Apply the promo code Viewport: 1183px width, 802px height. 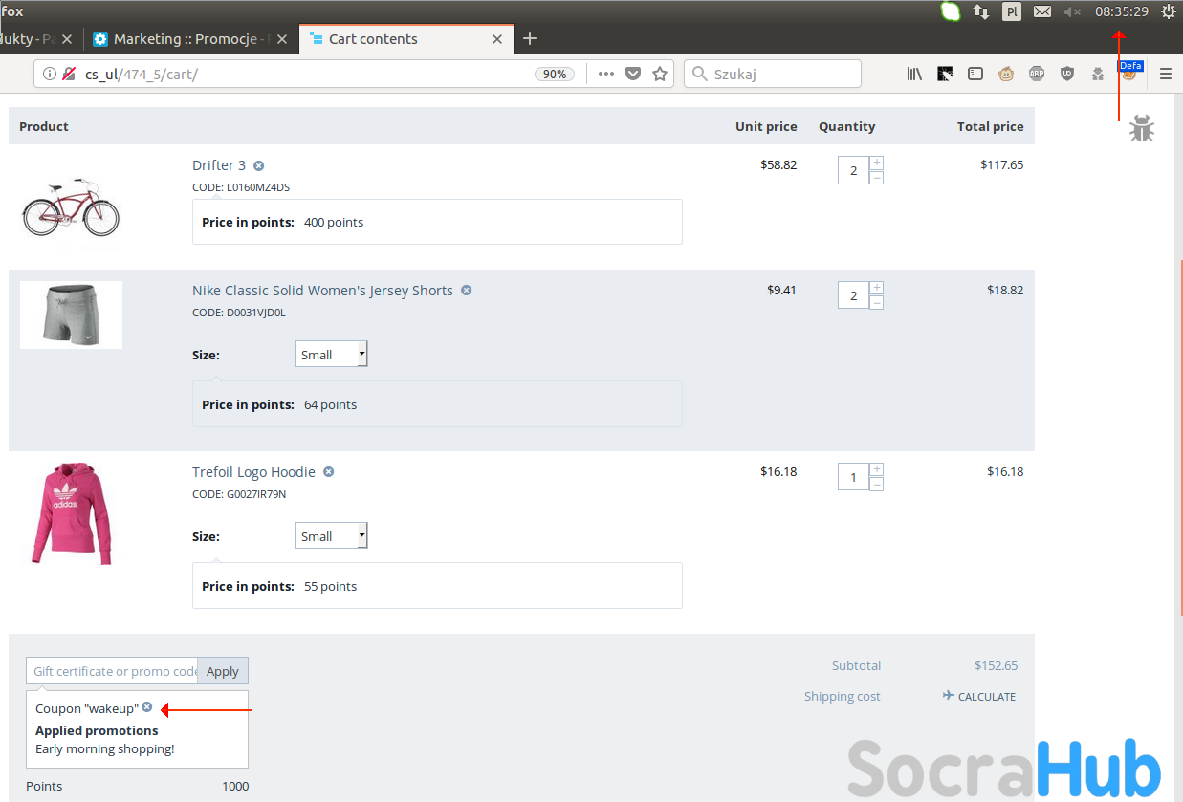tap(223, 671)
